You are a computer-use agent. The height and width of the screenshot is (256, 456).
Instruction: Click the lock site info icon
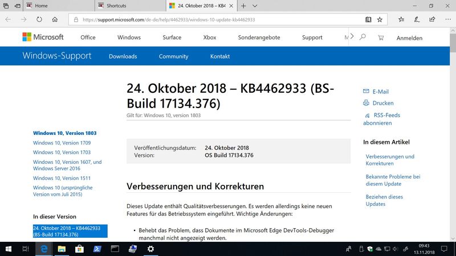[x=76, y=19]
